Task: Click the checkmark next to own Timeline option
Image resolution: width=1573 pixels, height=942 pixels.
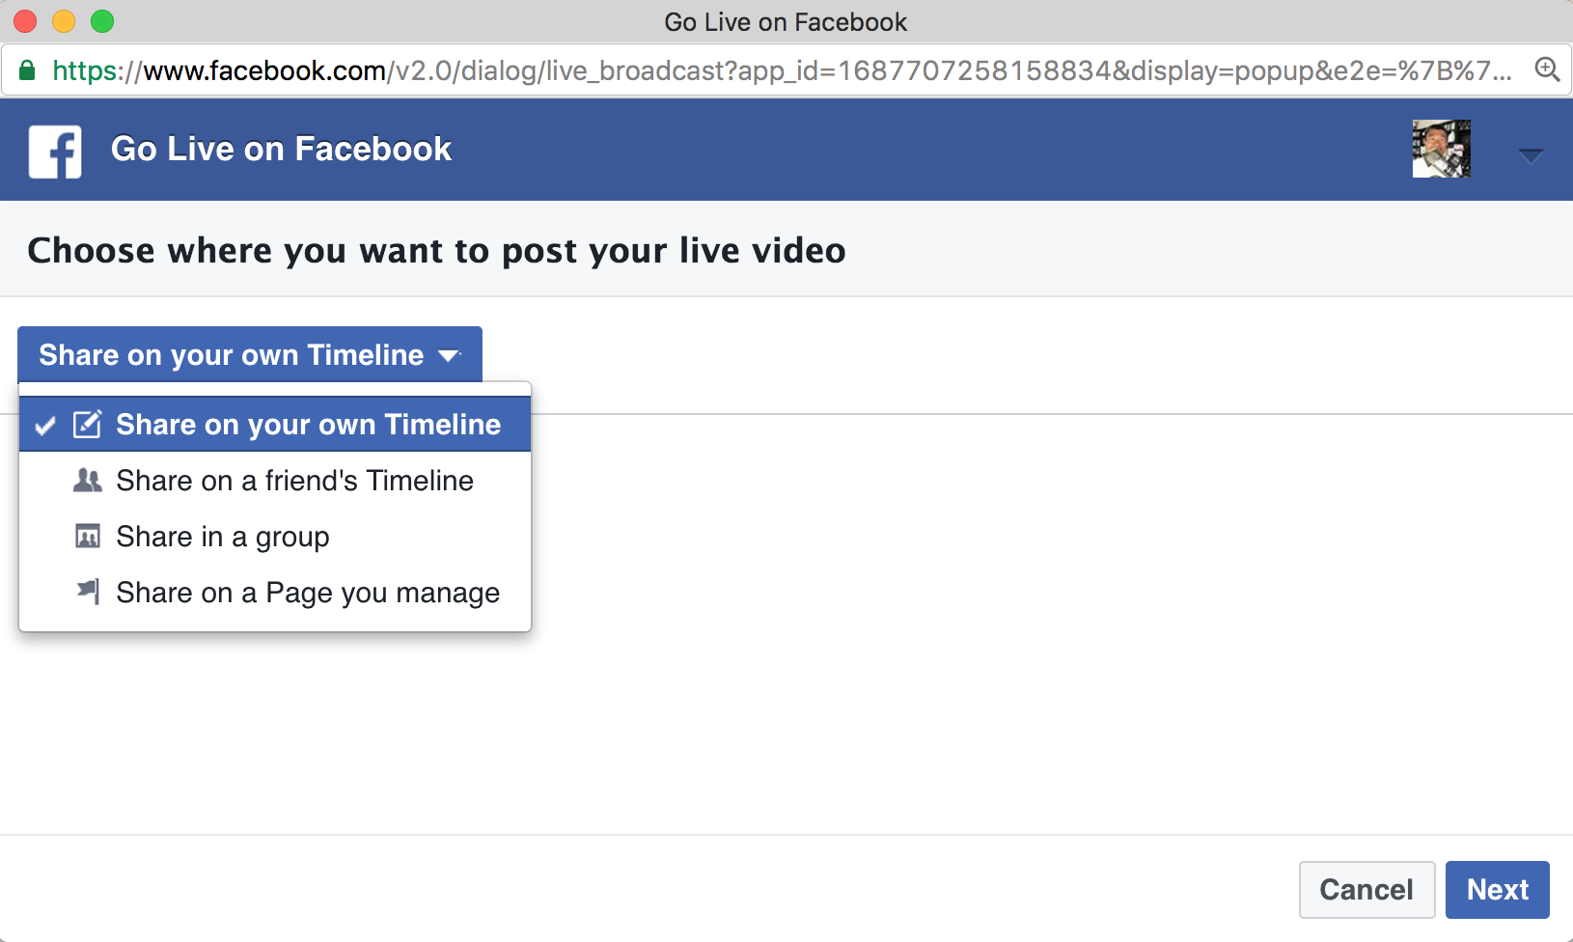Action: [44, 426]
